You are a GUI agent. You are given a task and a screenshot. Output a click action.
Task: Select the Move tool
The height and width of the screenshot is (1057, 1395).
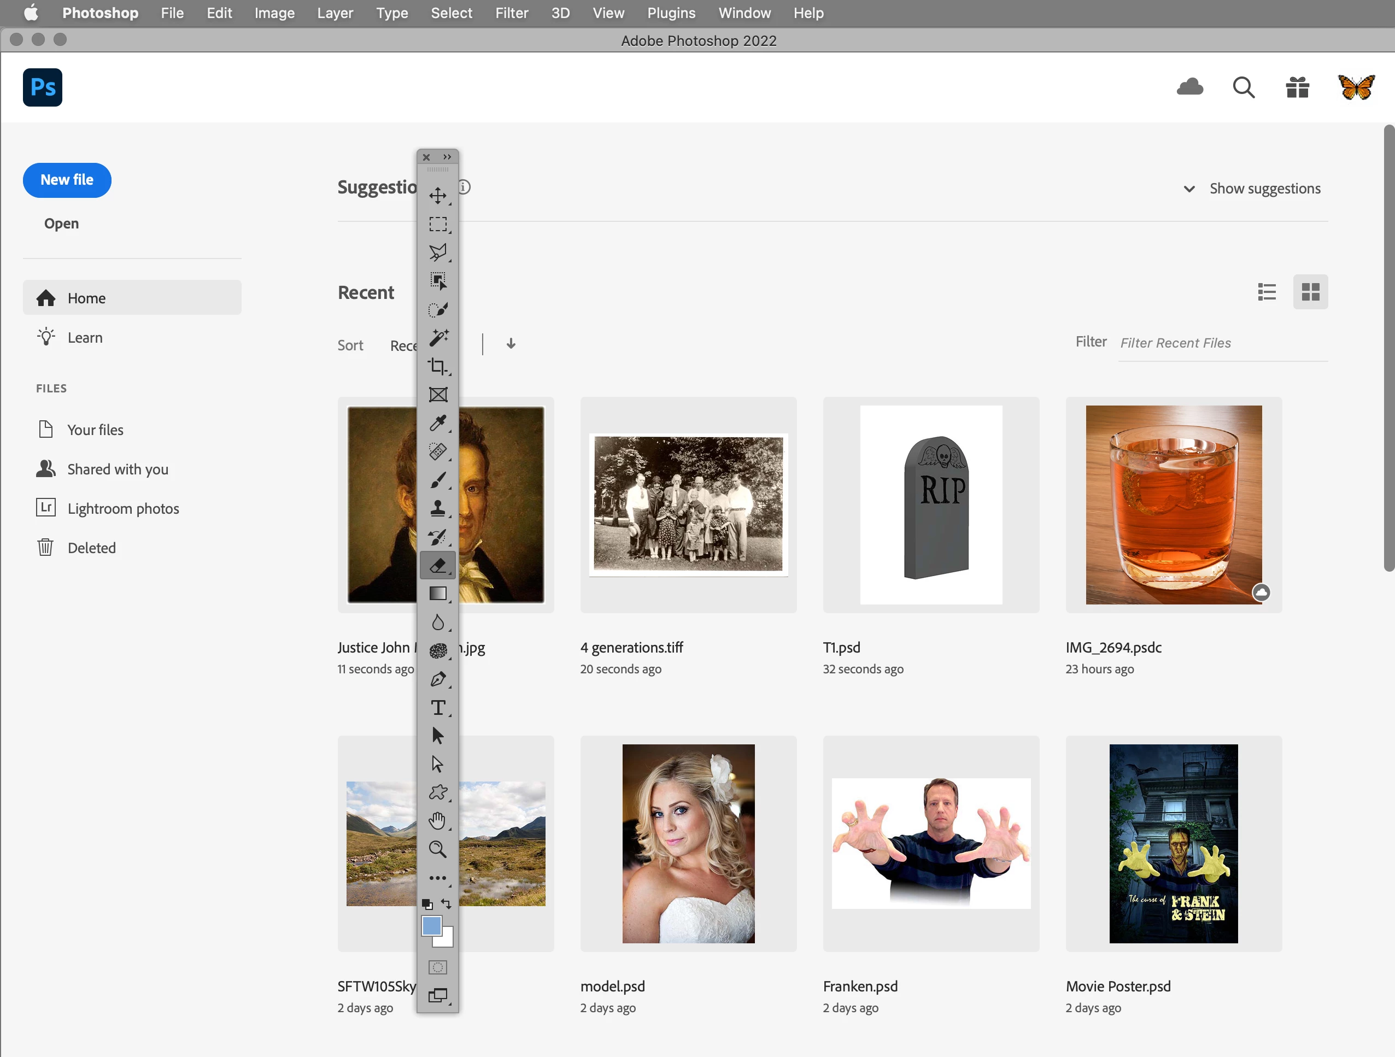(x=438, y=196)
